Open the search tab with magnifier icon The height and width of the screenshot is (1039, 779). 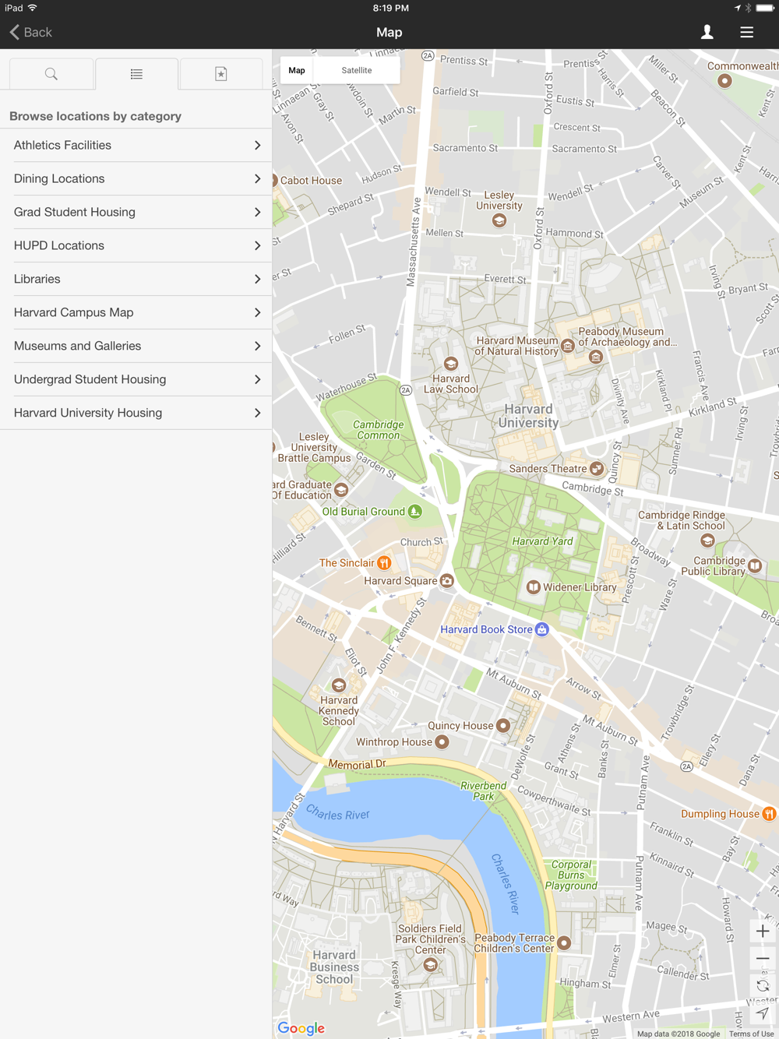(51, 74)
